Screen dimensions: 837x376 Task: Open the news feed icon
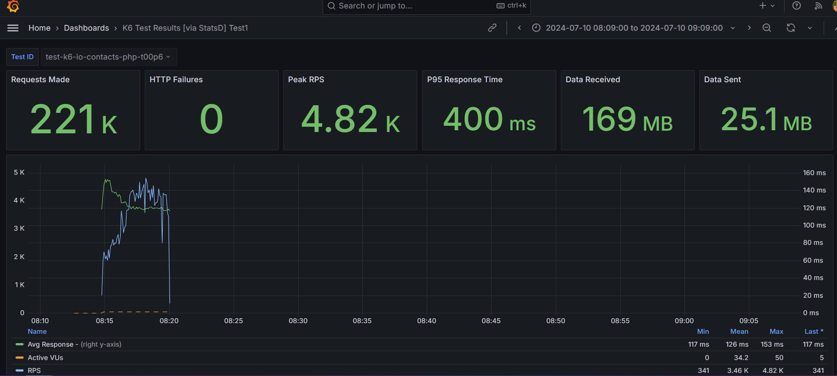[x=818, y=6]
